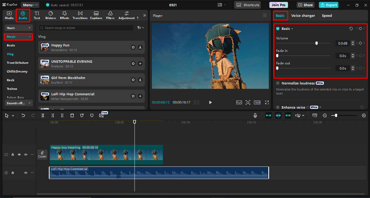The height and width of the screenshot is (198, 370).
Task: Undo the last action
Action: pos(23,115)
